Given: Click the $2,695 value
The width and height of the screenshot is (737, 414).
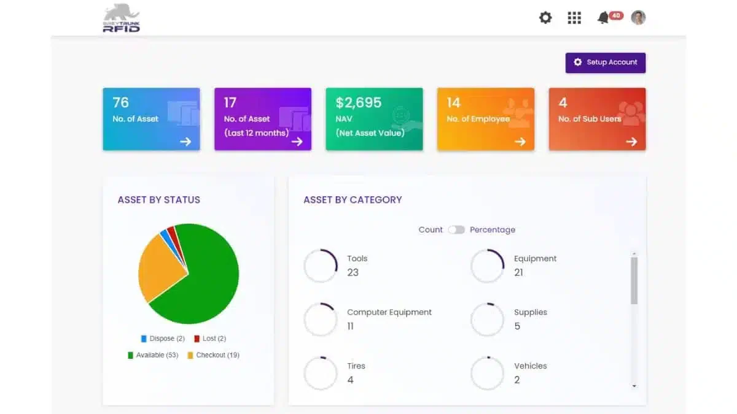Looking at the screenshot, I should tap(359, 102).
